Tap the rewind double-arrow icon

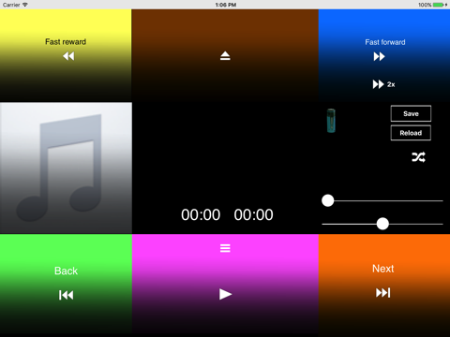pos(68,56)
